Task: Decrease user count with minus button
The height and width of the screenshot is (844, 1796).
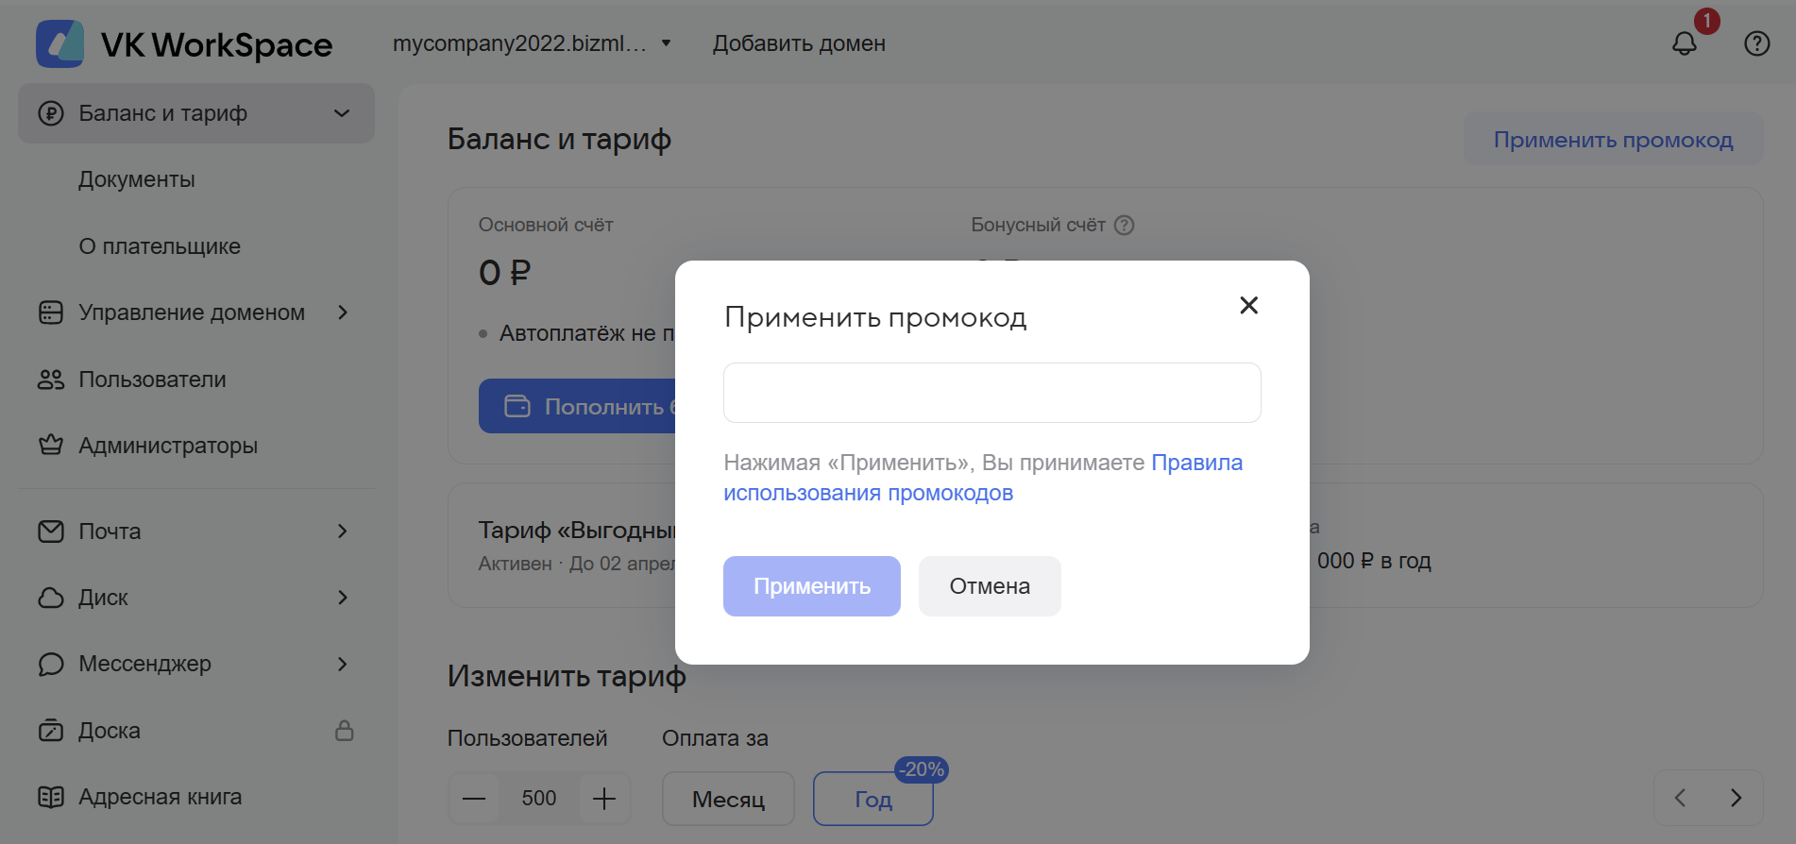Action: (x=474, y=799)
